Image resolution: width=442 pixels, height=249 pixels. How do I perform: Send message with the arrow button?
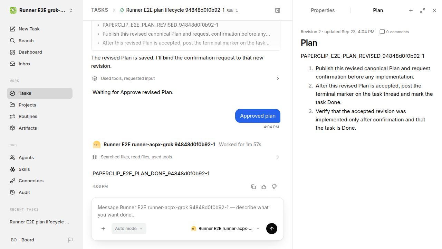tap(272, 229)
